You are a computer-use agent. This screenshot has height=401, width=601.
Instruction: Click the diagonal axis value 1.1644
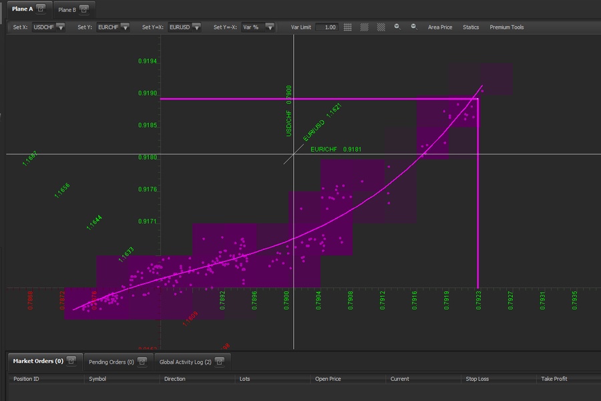94,223
